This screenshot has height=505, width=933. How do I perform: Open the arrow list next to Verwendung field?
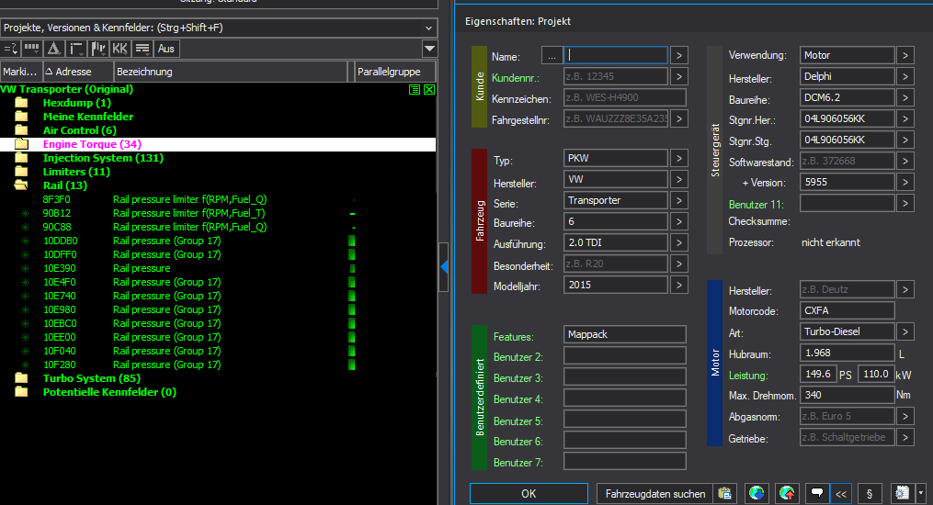(x=905, y=56)
